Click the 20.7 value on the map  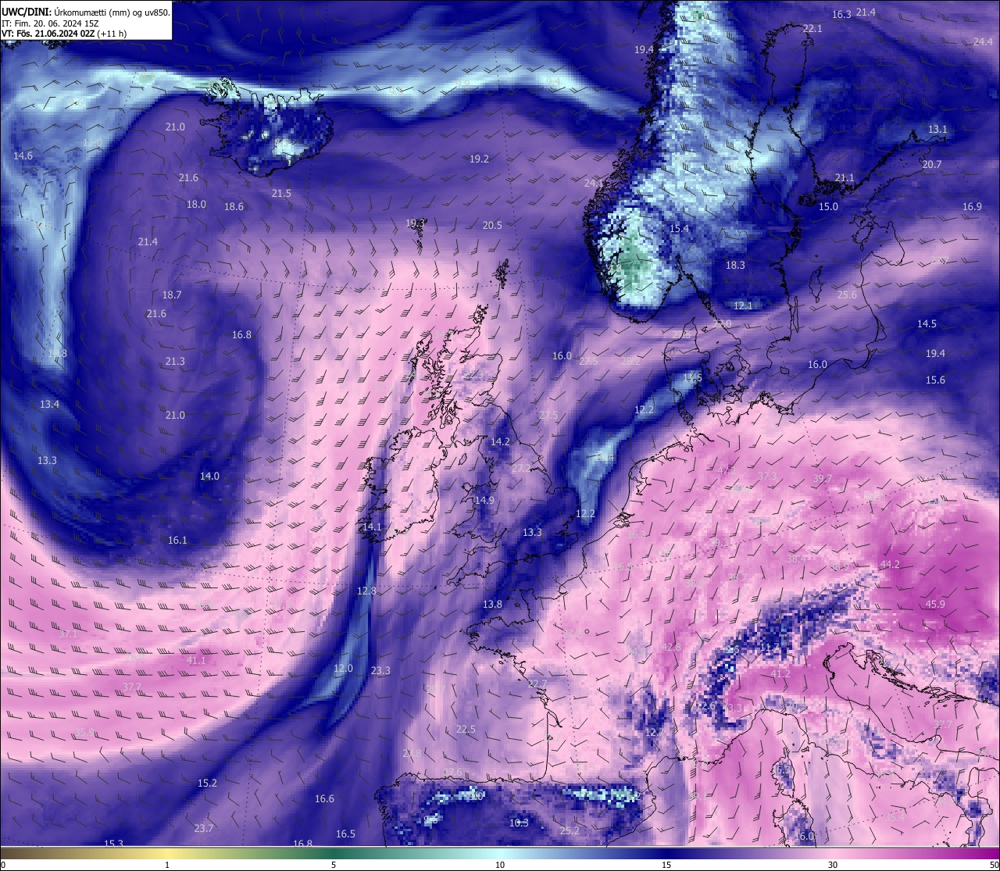[x=932, y=164]
